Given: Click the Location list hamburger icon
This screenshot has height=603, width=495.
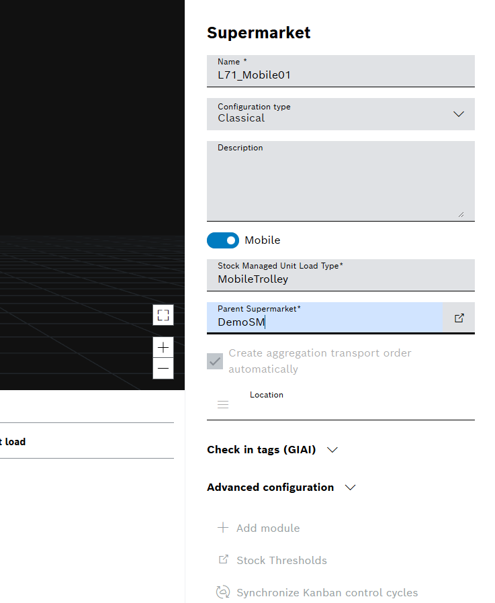Looking at the screenshot, I should pyautogui.click(x=223, y=405).
